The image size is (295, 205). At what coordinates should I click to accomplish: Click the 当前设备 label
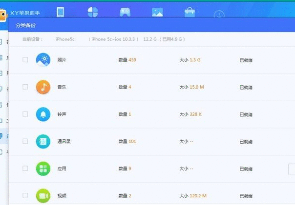coord(33,39)
